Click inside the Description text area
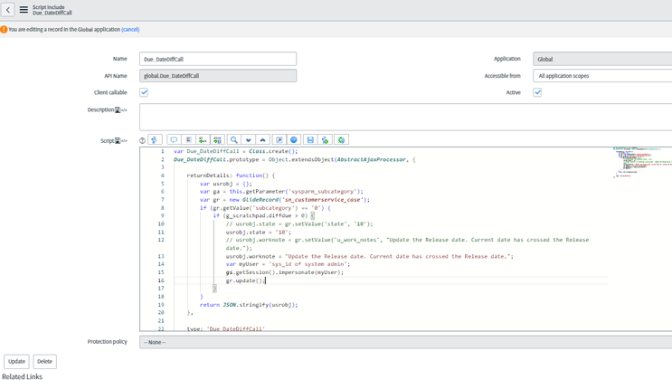This screenshot has height=380, width=672. [405, 117]
